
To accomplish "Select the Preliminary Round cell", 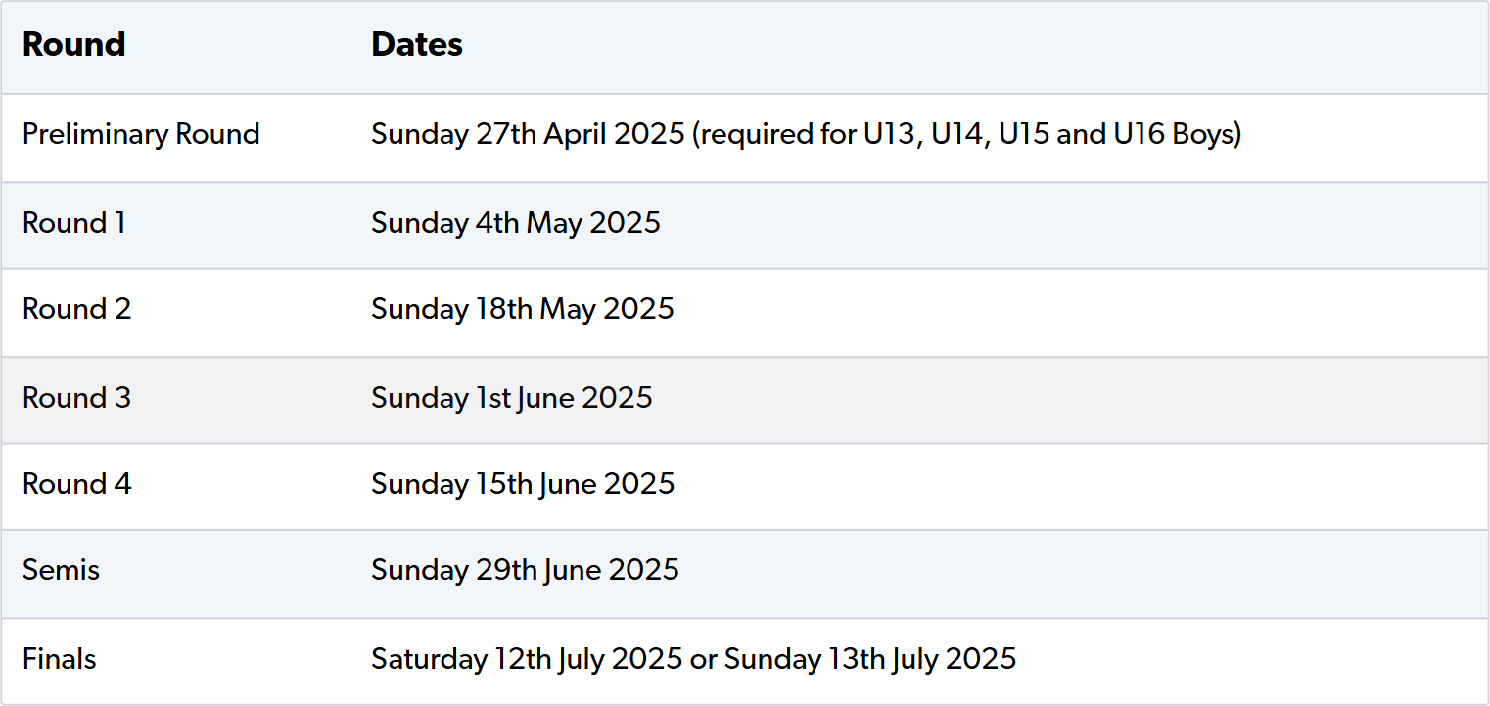I will pos(141,134).
